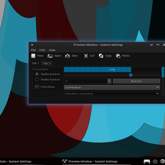Click the help icon in system tray
Screen dimensions: 165x165
155,161
